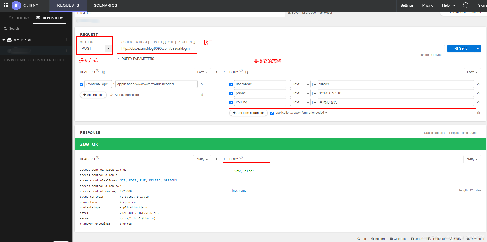Image resolution: width=487 pixels, height=242 pixels.
Task: Delete all form parameters with trash icon
Action: coord(479,113)
